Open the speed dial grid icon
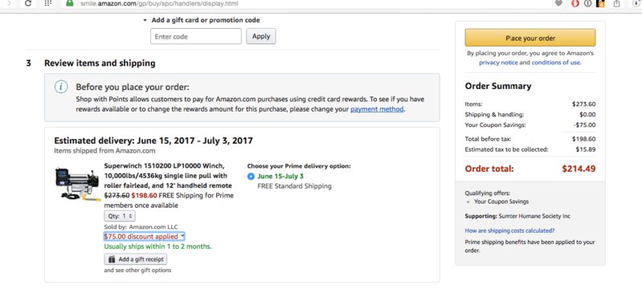Screen dimensions: 642x293 48,3
